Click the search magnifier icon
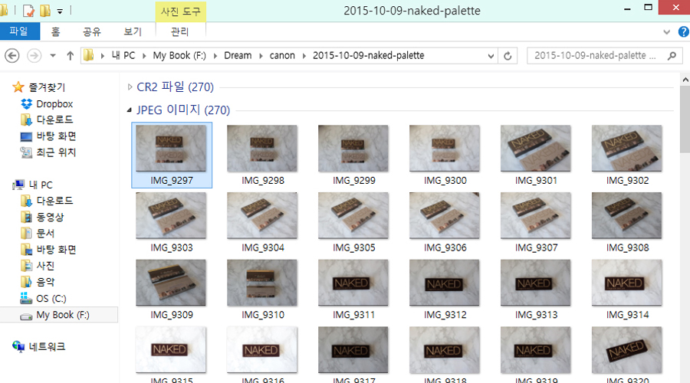The width and height of the screenshot is (690, 383). [x=672, y=56]
